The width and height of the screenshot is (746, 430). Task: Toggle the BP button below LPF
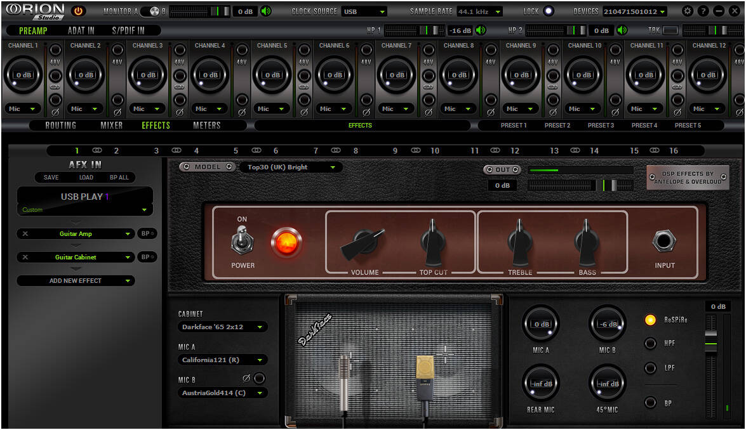[650, 403]
